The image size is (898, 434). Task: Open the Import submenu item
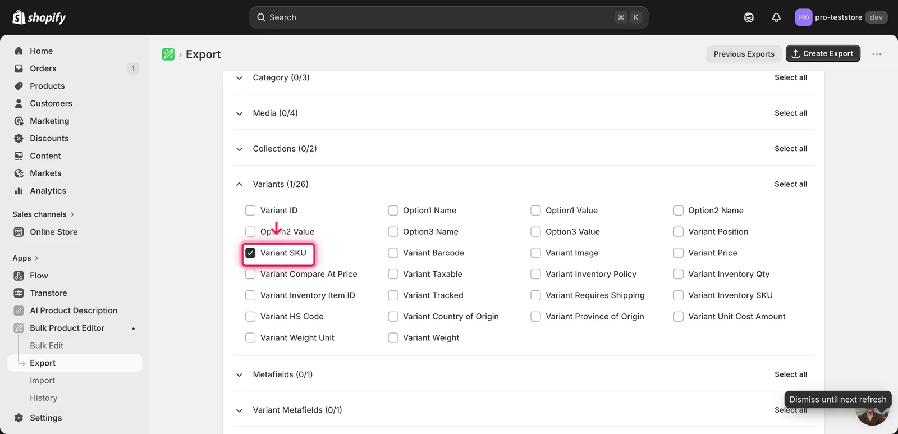click(x=43, y=380)
